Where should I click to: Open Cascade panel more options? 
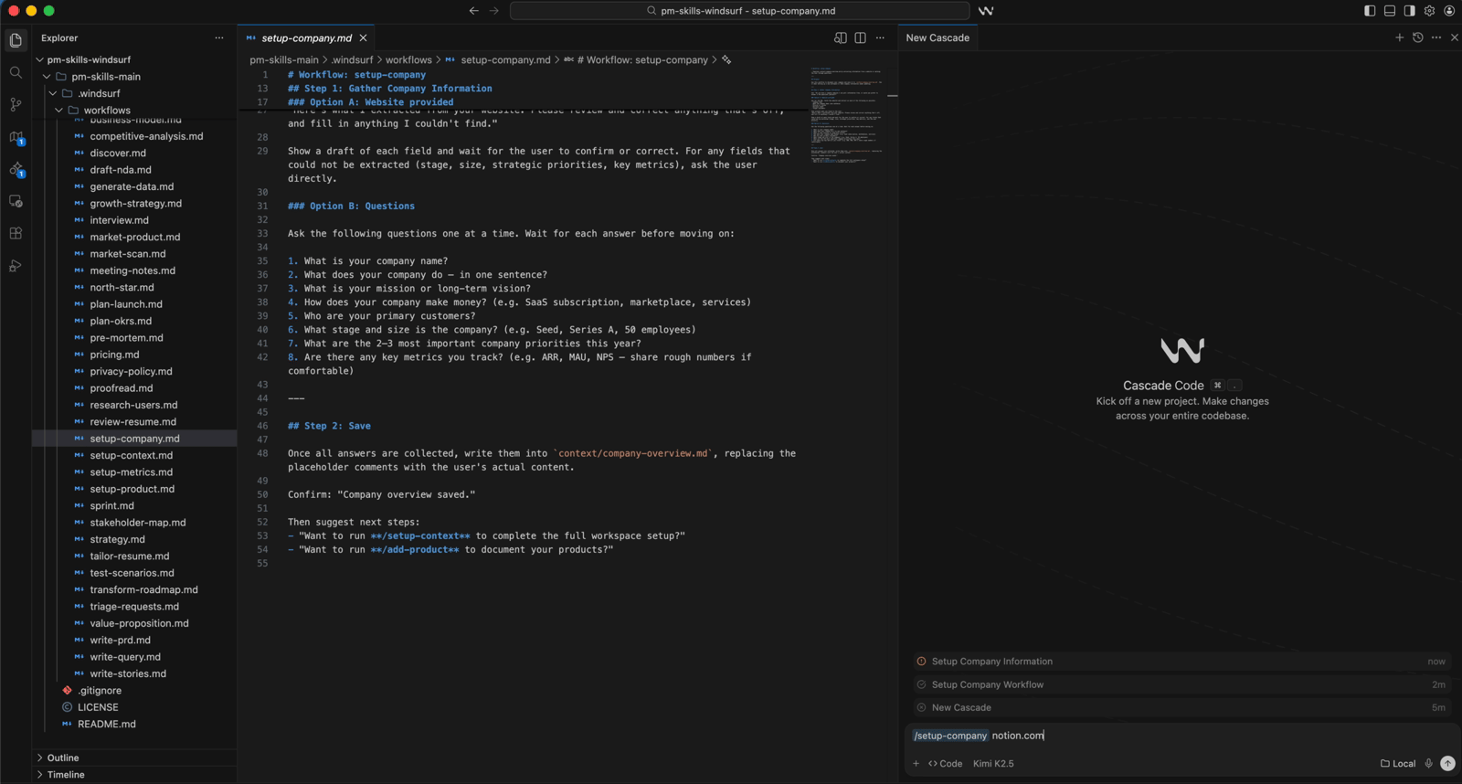click(x=1436, y=37)
